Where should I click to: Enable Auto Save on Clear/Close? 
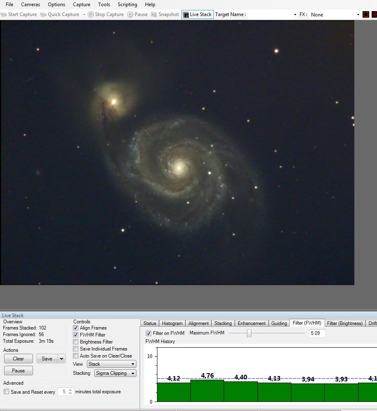coord(76,356)
